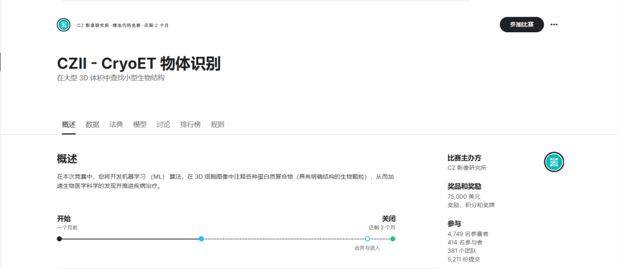
Task: Click the hollow 合并与进入 timeline marker
Action: coord(367,239)
